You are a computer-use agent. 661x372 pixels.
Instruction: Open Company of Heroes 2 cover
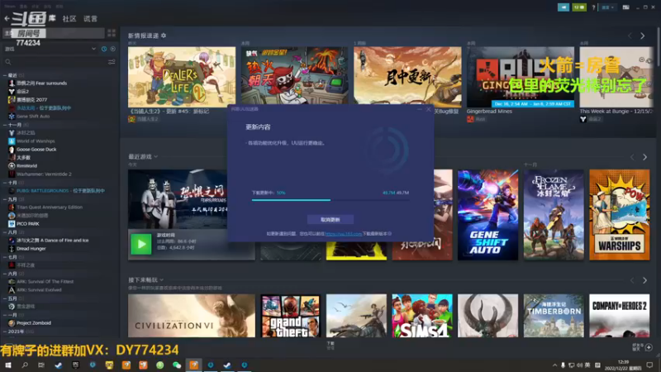[619, 316]
